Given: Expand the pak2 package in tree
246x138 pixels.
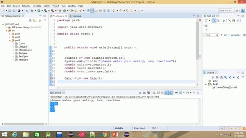Looking at the screenshot, I should pos(10,37).
